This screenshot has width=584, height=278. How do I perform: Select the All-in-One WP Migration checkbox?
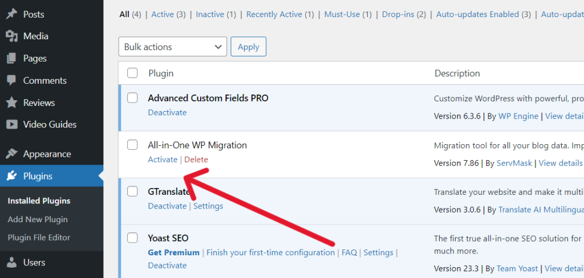pos(132,145)
